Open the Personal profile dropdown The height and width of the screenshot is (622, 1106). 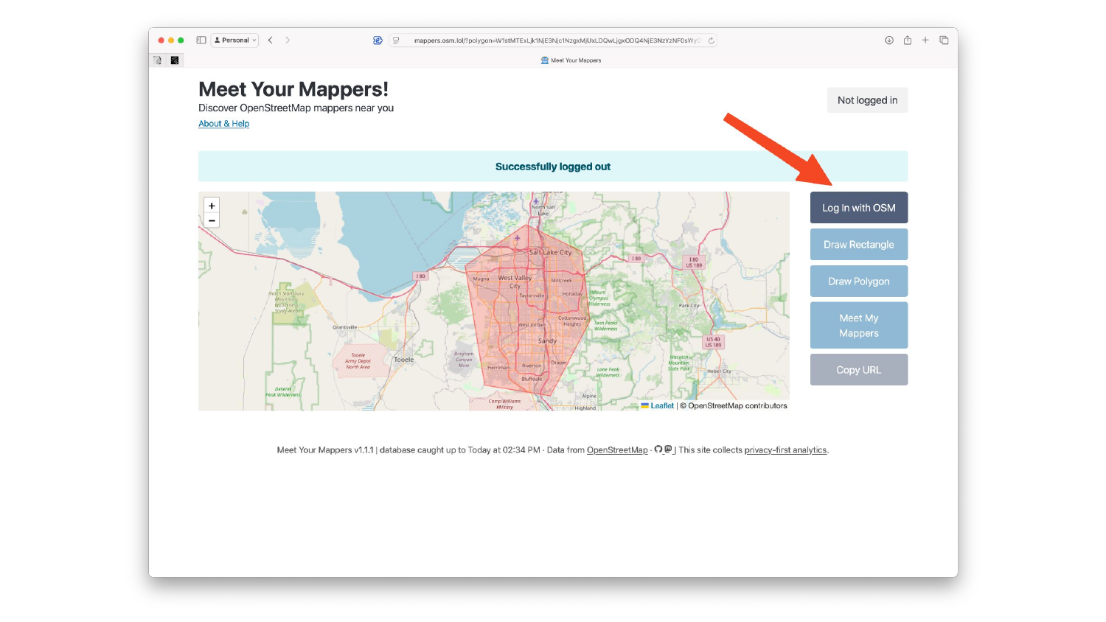235,41
